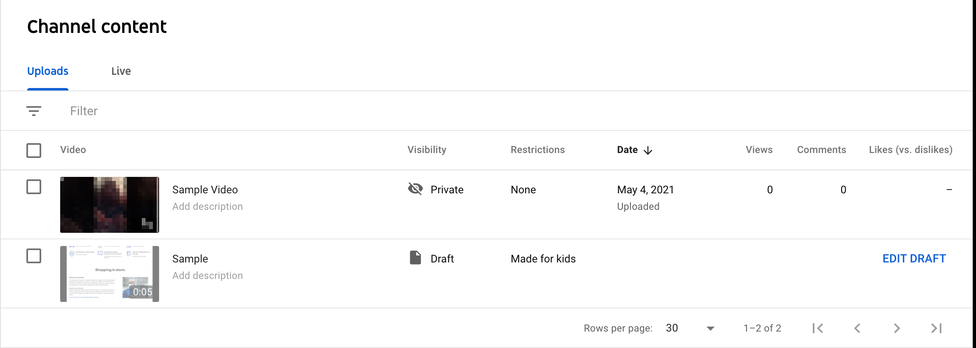Check the Sample Video row checkbox

click(x=34, y=187)
